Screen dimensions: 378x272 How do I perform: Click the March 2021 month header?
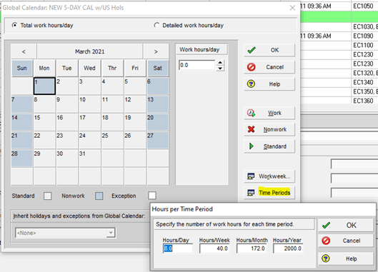(90, 51)
